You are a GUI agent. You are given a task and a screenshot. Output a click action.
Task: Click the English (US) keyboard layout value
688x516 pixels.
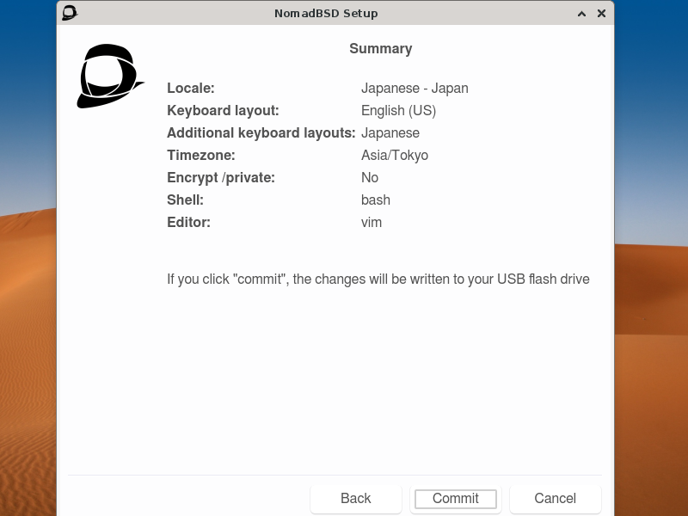click(x=398, y=110)
